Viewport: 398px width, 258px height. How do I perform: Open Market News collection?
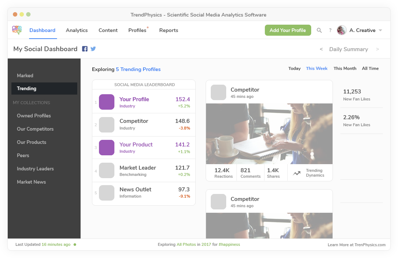point(32,182)
